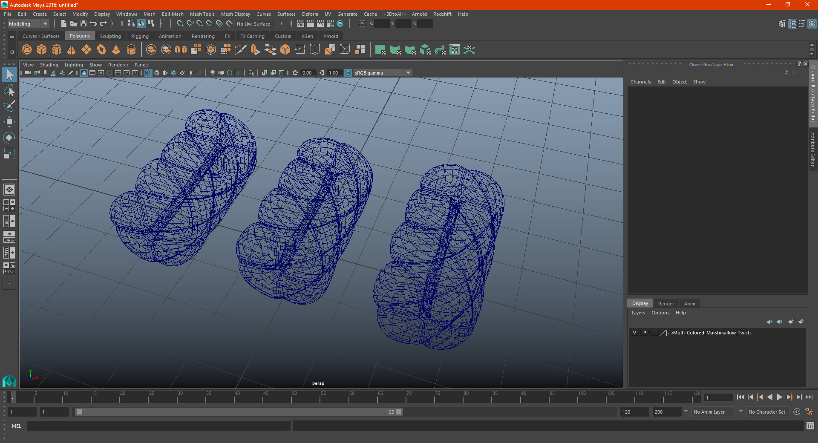Toggle layer playback P box
818x443 pixels.
tap(645, 333)
